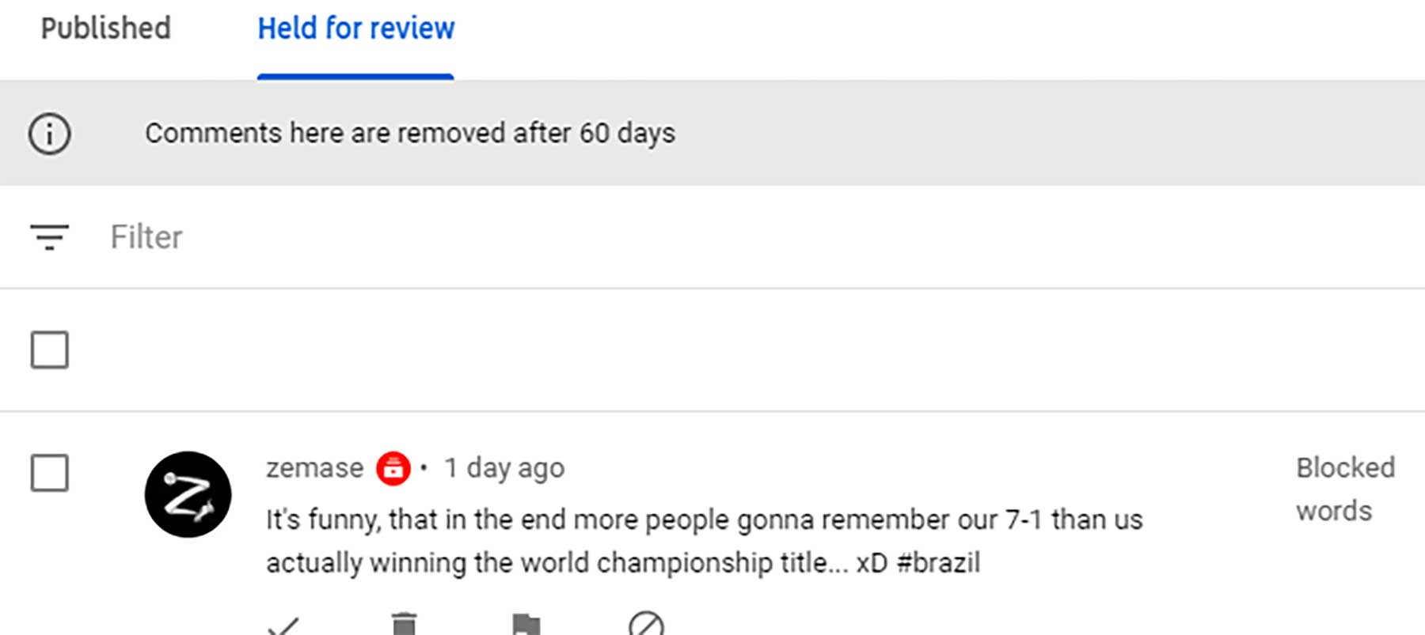Click the 'removed after 60 days' notice text

point(410,133)
